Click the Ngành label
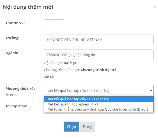Screen dimensions: 158x138 coord(12,53)
